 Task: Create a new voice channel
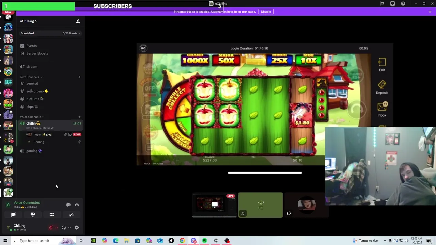pos(79,117)
